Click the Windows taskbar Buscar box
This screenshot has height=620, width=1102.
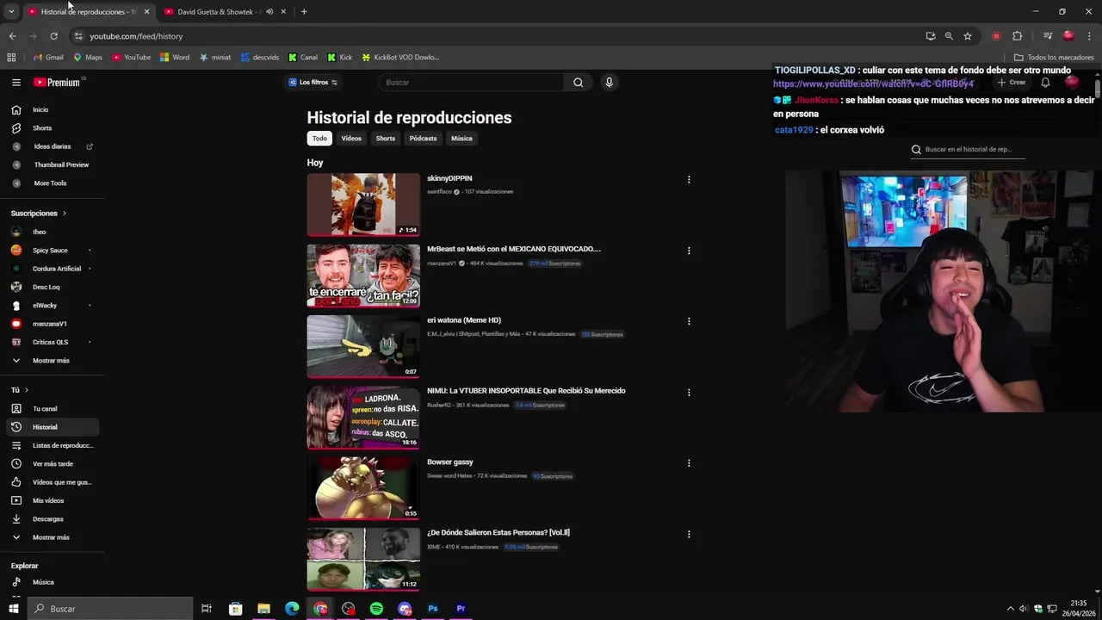click(110, 609)
